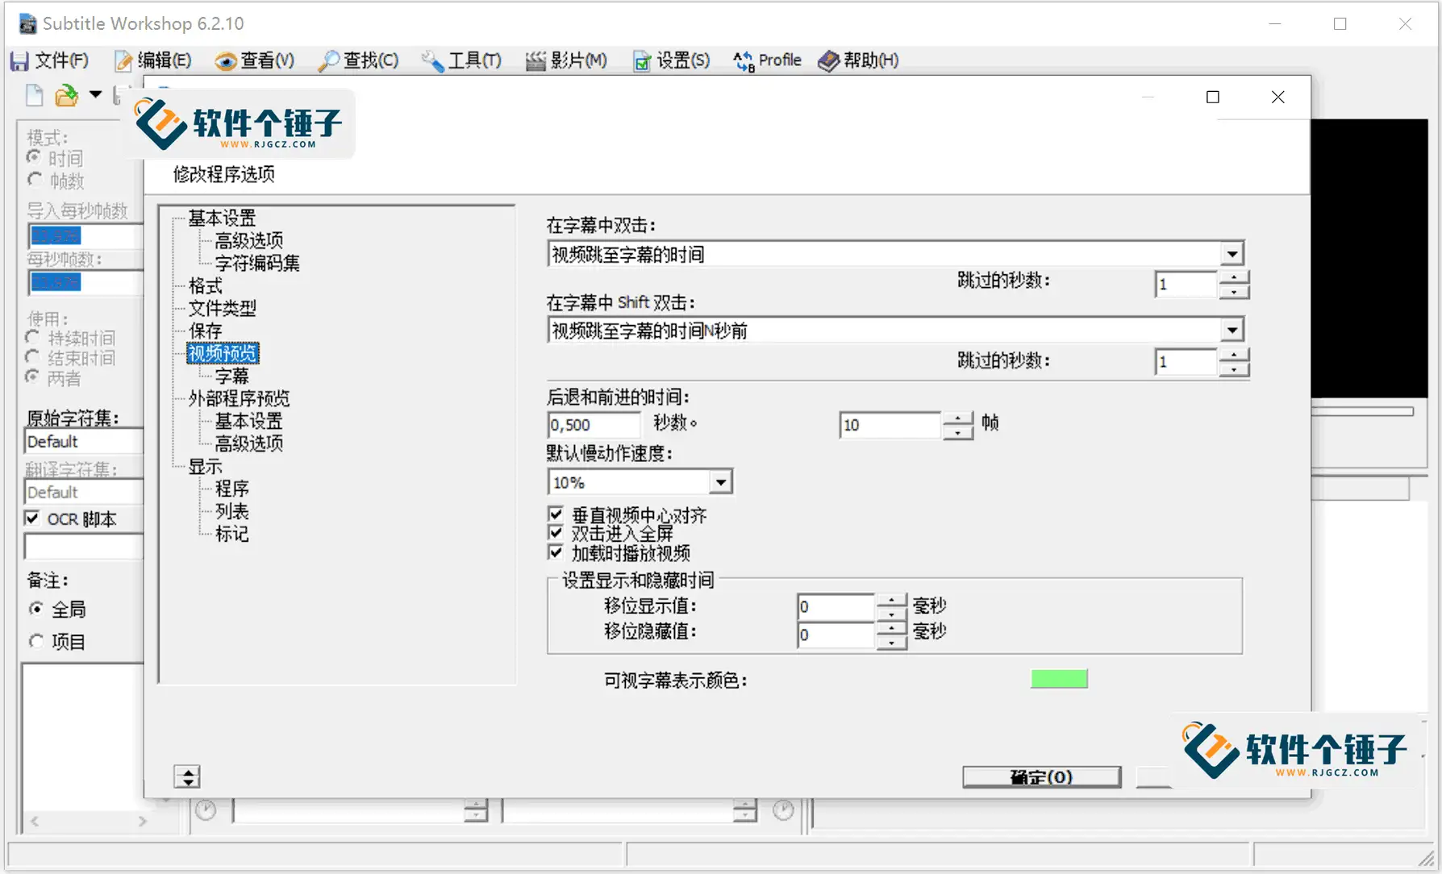1442x874 pixels.
Task: Select 标记 tree item
Action: pos(232,534)
